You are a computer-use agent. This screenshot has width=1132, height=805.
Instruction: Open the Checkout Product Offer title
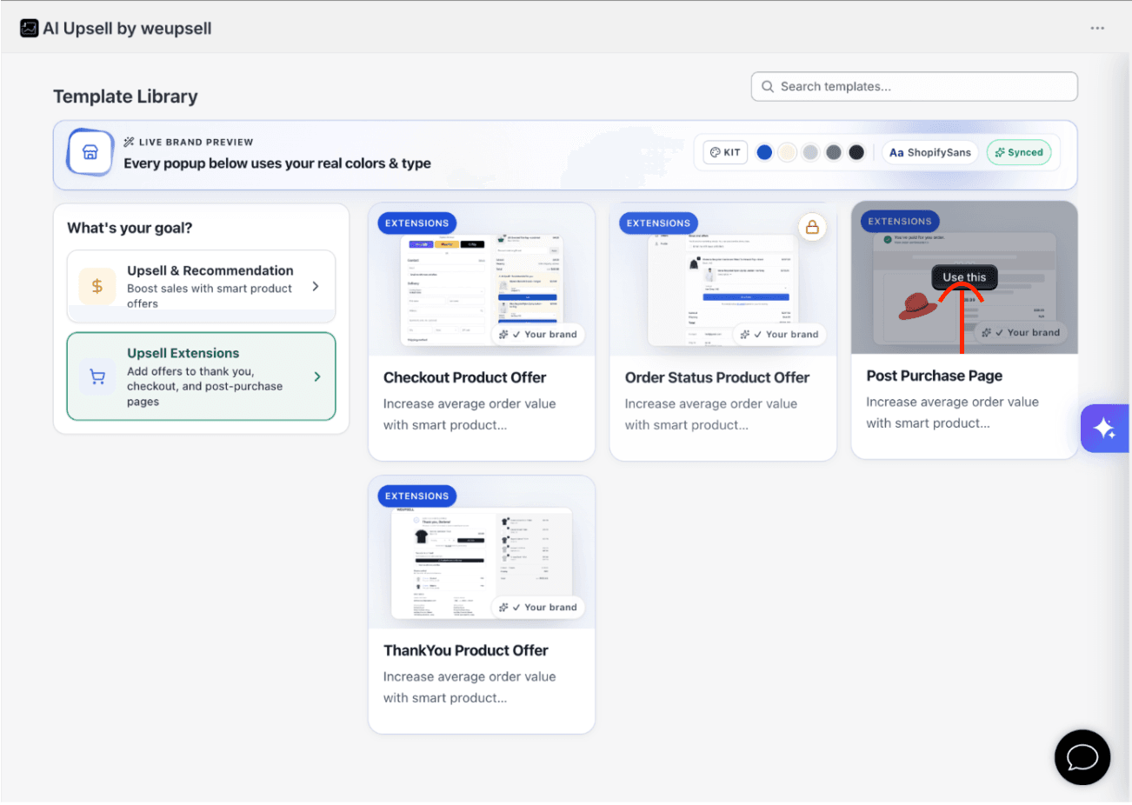[464, 377]
